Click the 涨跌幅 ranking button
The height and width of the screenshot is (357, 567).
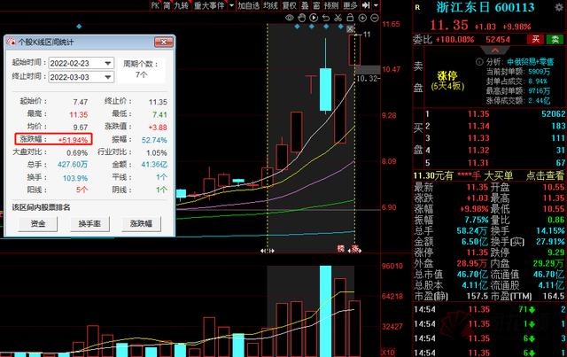pyautogui.click(x=141, y=223)
